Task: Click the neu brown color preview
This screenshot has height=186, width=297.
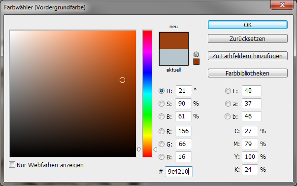Action: [x=174, y=40]
